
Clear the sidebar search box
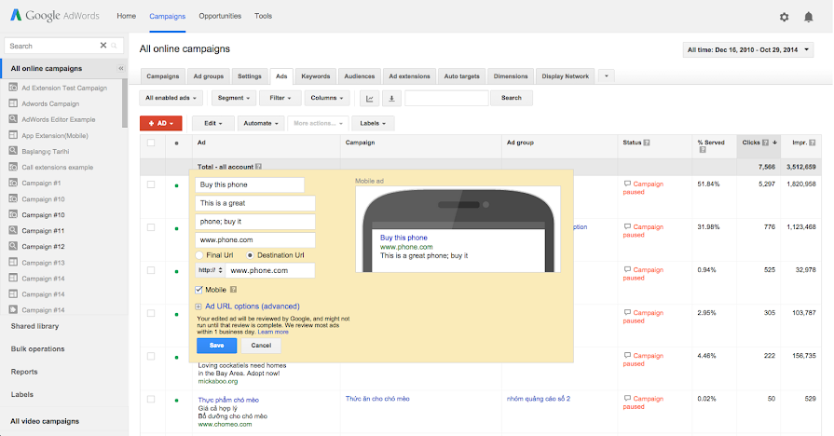(103, 46)
